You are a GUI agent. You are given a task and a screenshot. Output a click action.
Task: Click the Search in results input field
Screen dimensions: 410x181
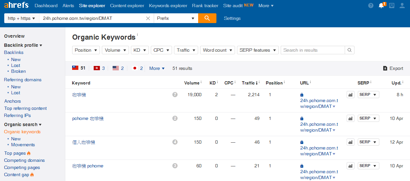coord(313,50)
